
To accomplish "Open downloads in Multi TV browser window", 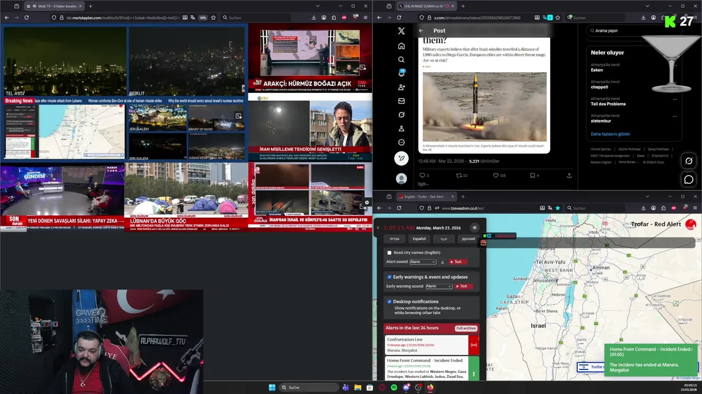I will pos(314,18).
